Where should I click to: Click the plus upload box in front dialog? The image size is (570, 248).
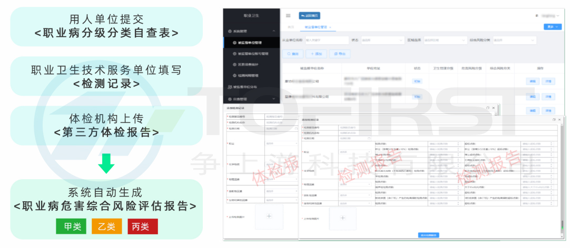342,218
